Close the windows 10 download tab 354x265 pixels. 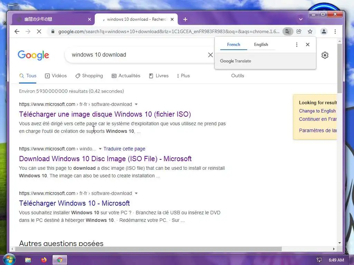(172, 19)
